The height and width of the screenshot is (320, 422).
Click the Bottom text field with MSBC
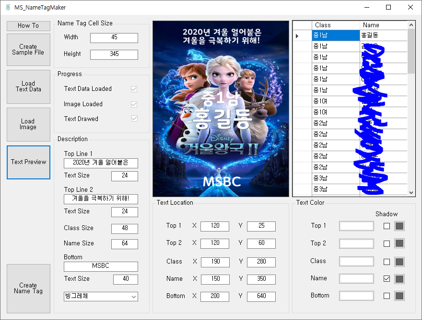[101, 266]
